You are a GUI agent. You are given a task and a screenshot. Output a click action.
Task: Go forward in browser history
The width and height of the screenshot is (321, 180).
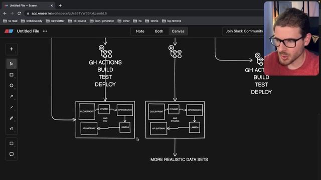coord(12,13)
